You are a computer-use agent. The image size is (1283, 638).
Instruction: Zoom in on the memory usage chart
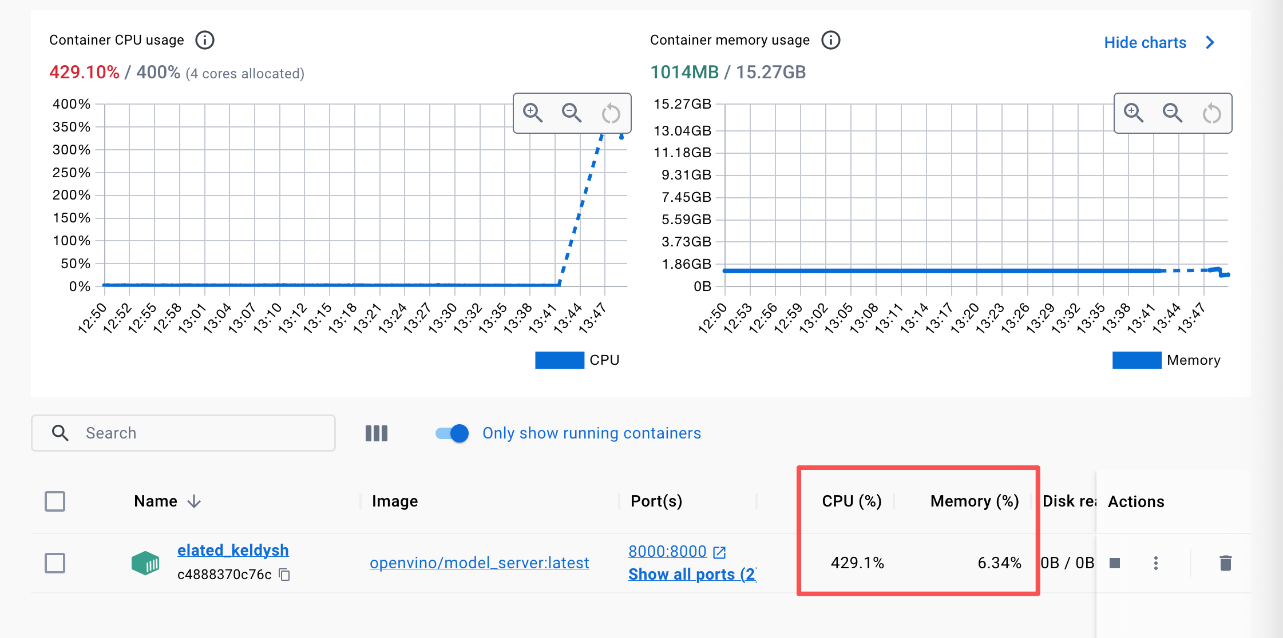point(1134,113)
